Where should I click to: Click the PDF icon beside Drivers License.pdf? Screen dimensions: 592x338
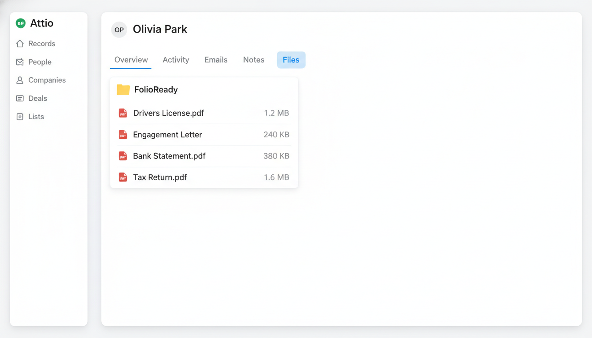click(123, 113)
